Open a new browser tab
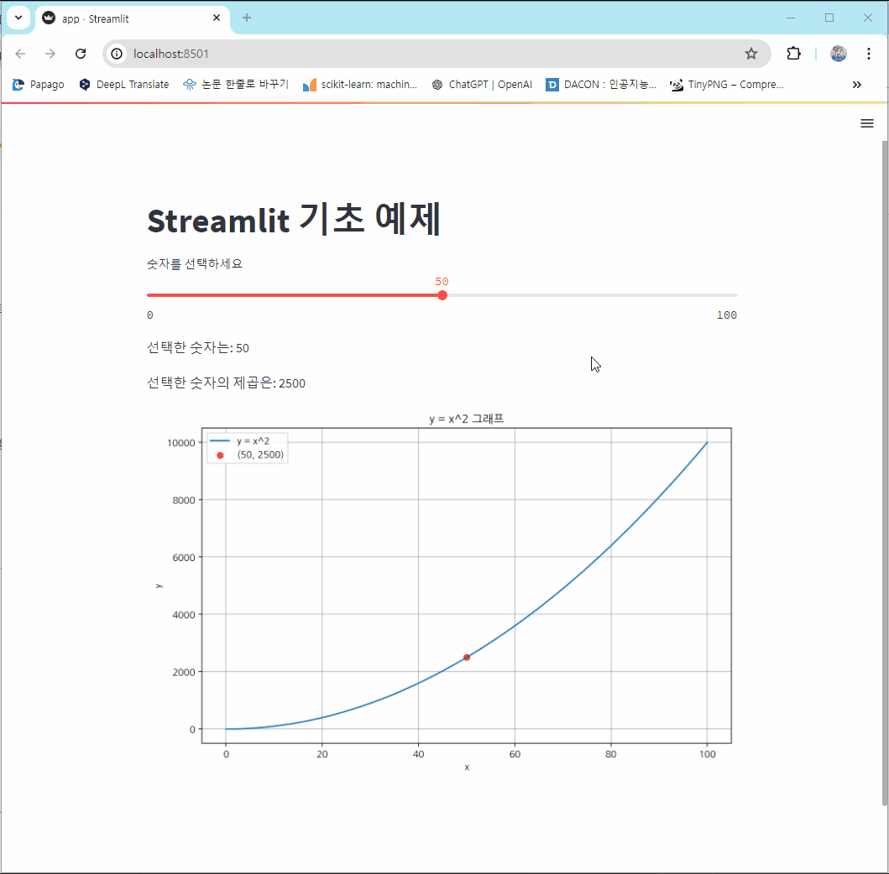 tap(247, 18)
